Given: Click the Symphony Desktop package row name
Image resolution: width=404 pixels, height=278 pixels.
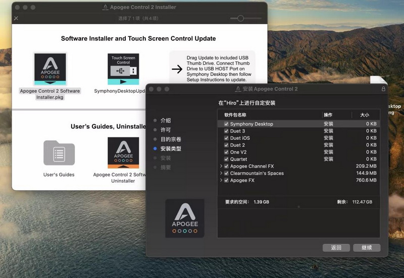Looking at the screenshot, I should [x=251, y=124].
